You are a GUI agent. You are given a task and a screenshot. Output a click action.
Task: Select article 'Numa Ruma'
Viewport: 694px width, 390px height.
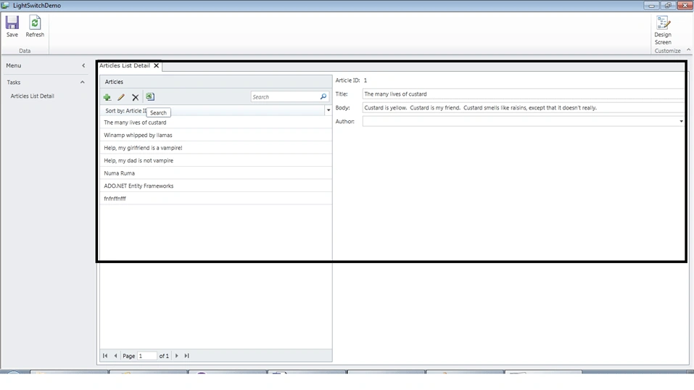[215, 173]
